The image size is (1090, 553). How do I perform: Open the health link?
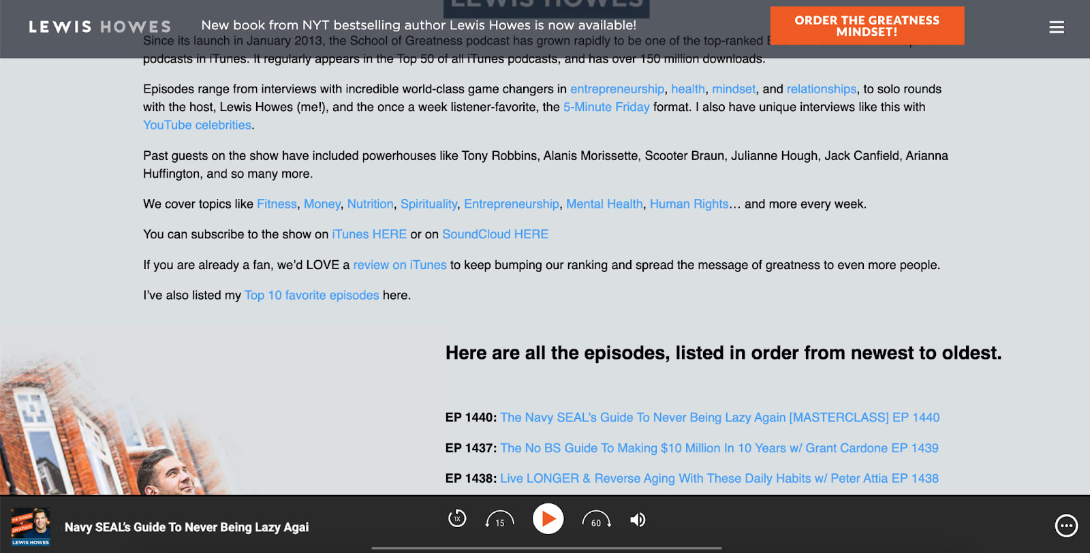pos(688,89)
